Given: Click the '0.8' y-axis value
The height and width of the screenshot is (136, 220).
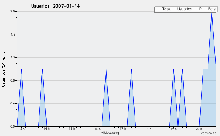Looking at the screenshot, I should tap(12, 80).
